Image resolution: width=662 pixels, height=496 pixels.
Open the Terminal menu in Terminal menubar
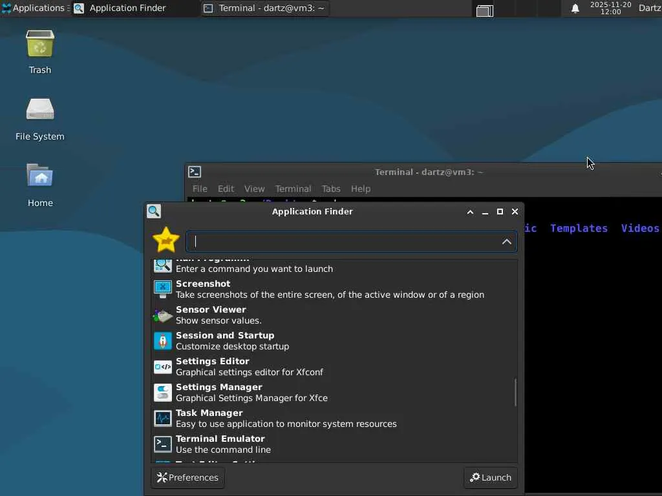[293, 189]
